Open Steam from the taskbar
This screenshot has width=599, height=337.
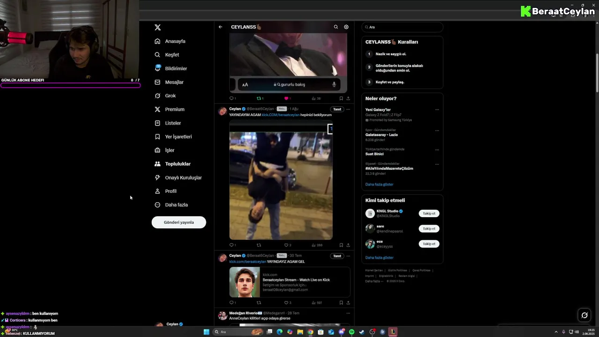(x=362, y=332)
